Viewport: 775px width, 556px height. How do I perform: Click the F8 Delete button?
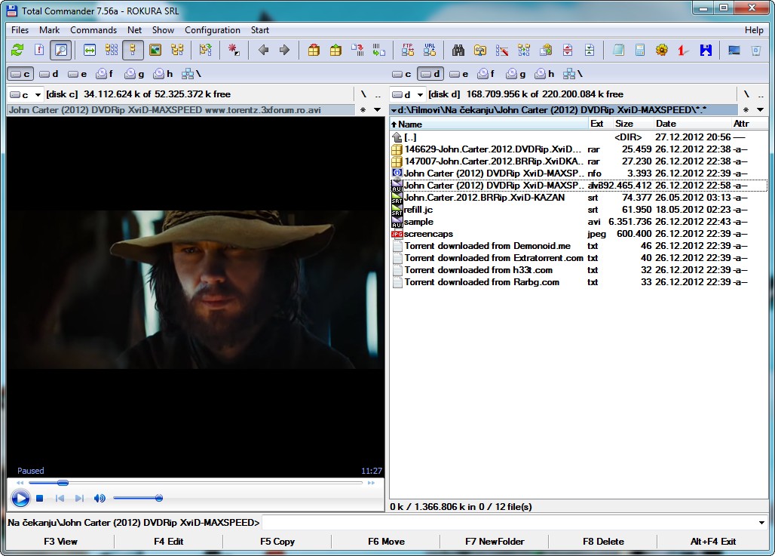click(603, 542)
